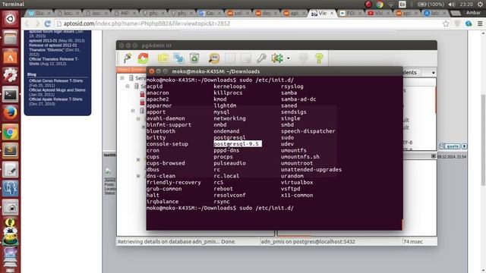Launch Google Chrome from the dock
The height and width of the screenshot is (273, 486).
pos(10,132)
